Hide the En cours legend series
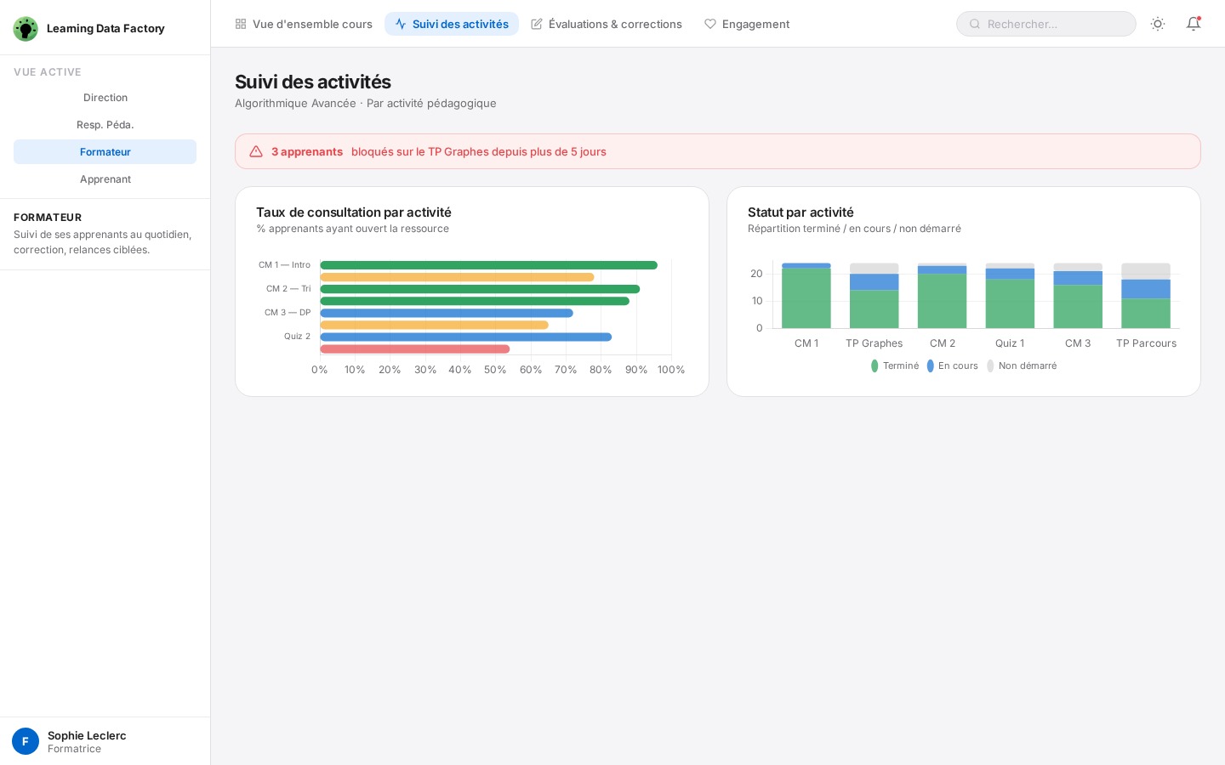Viewport: 1225px width, 765px height. pyautogui.click(x=952, y=366)
